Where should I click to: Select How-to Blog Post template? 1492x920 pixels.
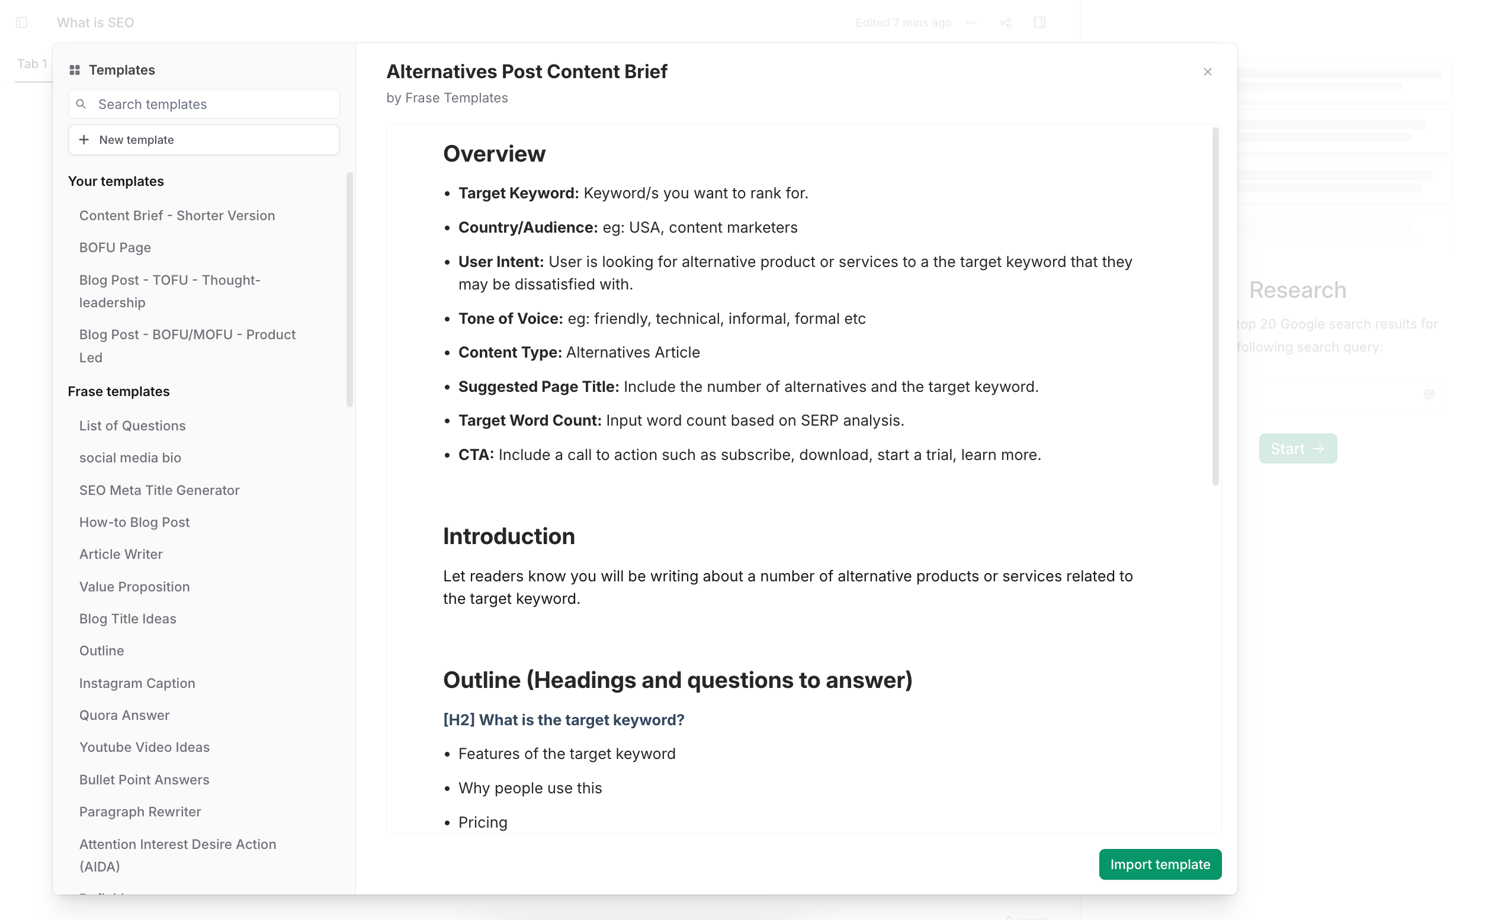click(x=134, y=522)
